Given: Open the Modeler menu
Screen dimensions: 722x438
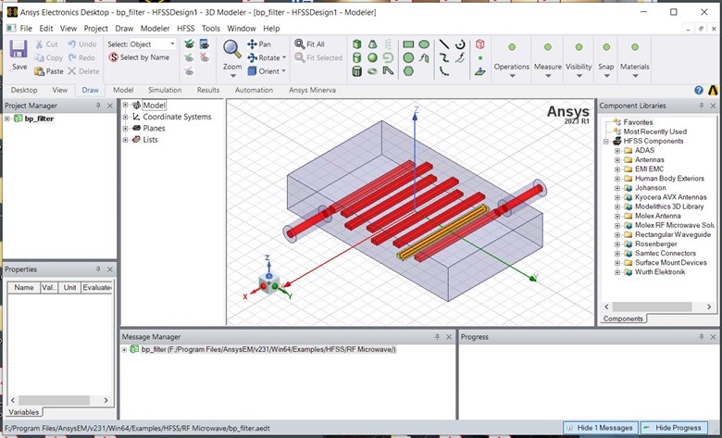Looking at the screenshot, I should (156, 29).
